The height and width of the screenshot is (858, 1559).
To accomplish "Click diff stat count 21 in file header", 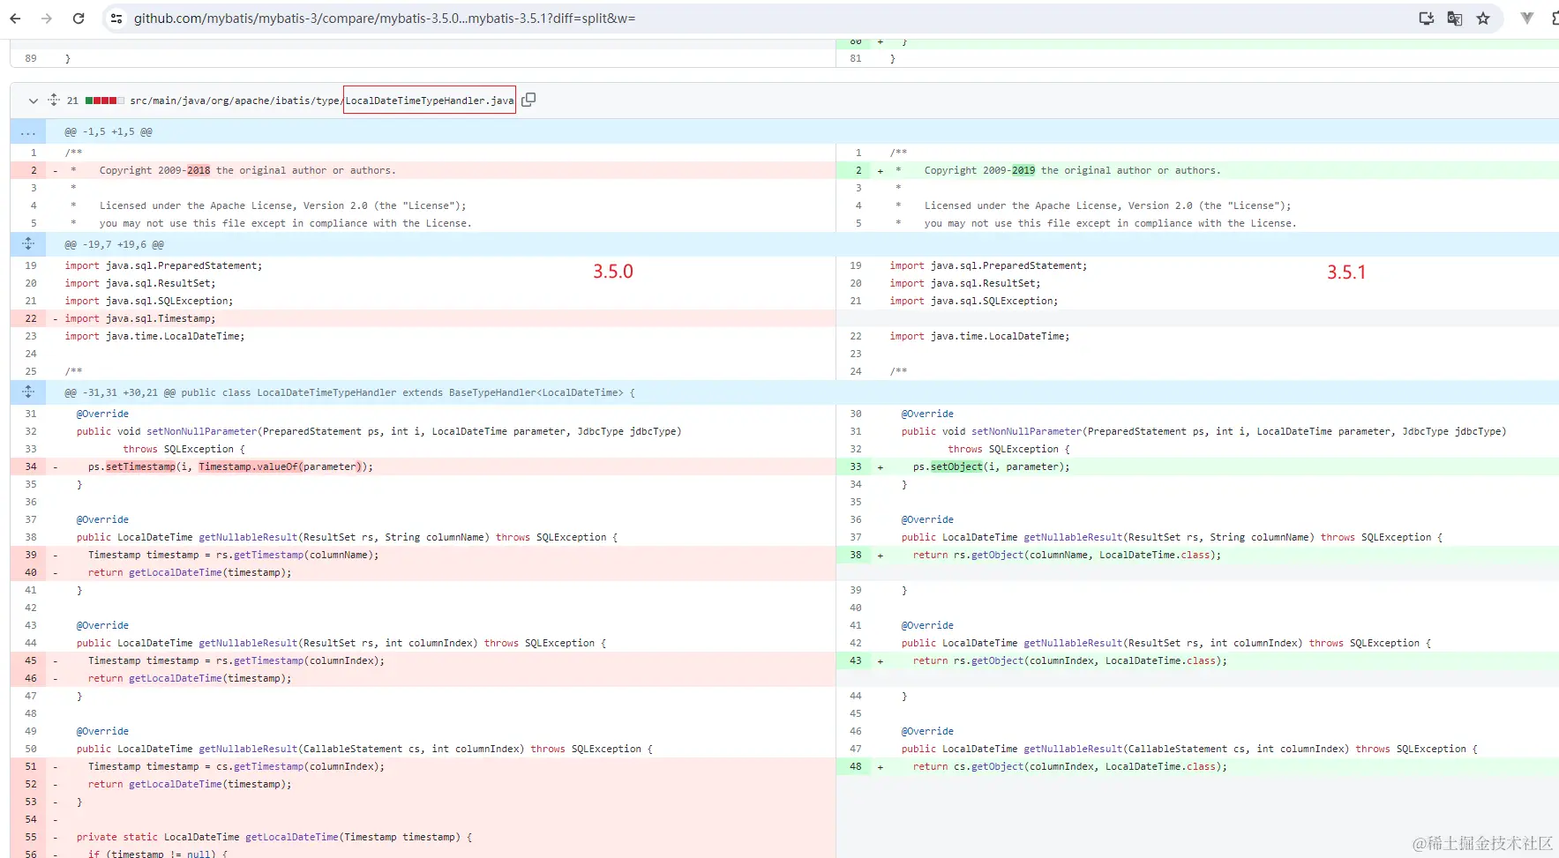I will [72, 101].
